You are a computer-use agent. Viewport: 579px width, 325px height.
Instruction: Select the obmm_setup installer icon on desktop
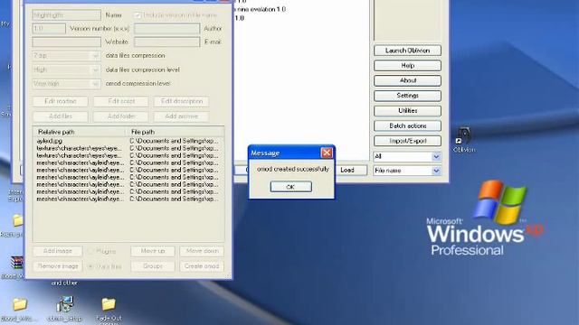point(64,308)
